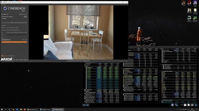Collapse the CPU C-state occupancy sensor group
199x111 pixels.
pyautogui.click(x=122, y=94)
